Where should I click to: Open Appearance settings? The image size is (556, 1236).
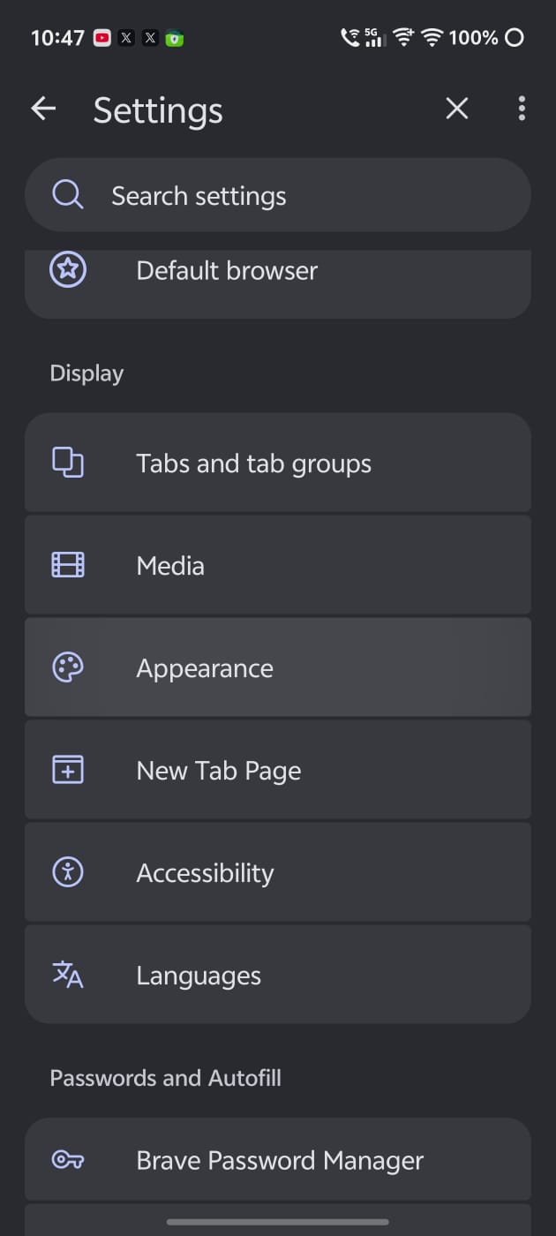pyautogui.click(x=278, y=667)
